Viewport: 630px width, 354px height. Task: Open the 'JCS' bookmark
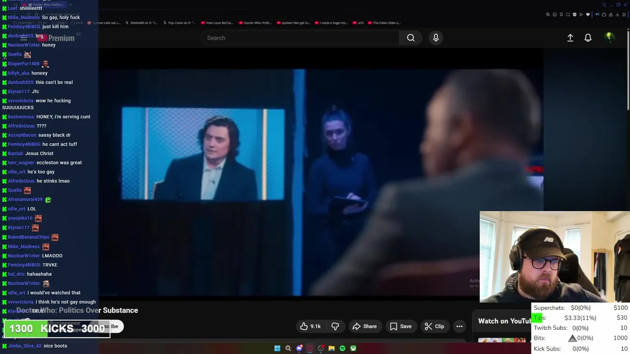(x=358, y=23)
